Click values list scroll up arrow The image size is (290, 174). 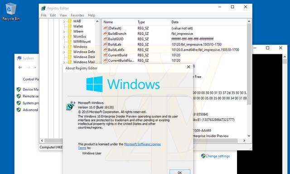pyautogui.click(x=249, y=21)
